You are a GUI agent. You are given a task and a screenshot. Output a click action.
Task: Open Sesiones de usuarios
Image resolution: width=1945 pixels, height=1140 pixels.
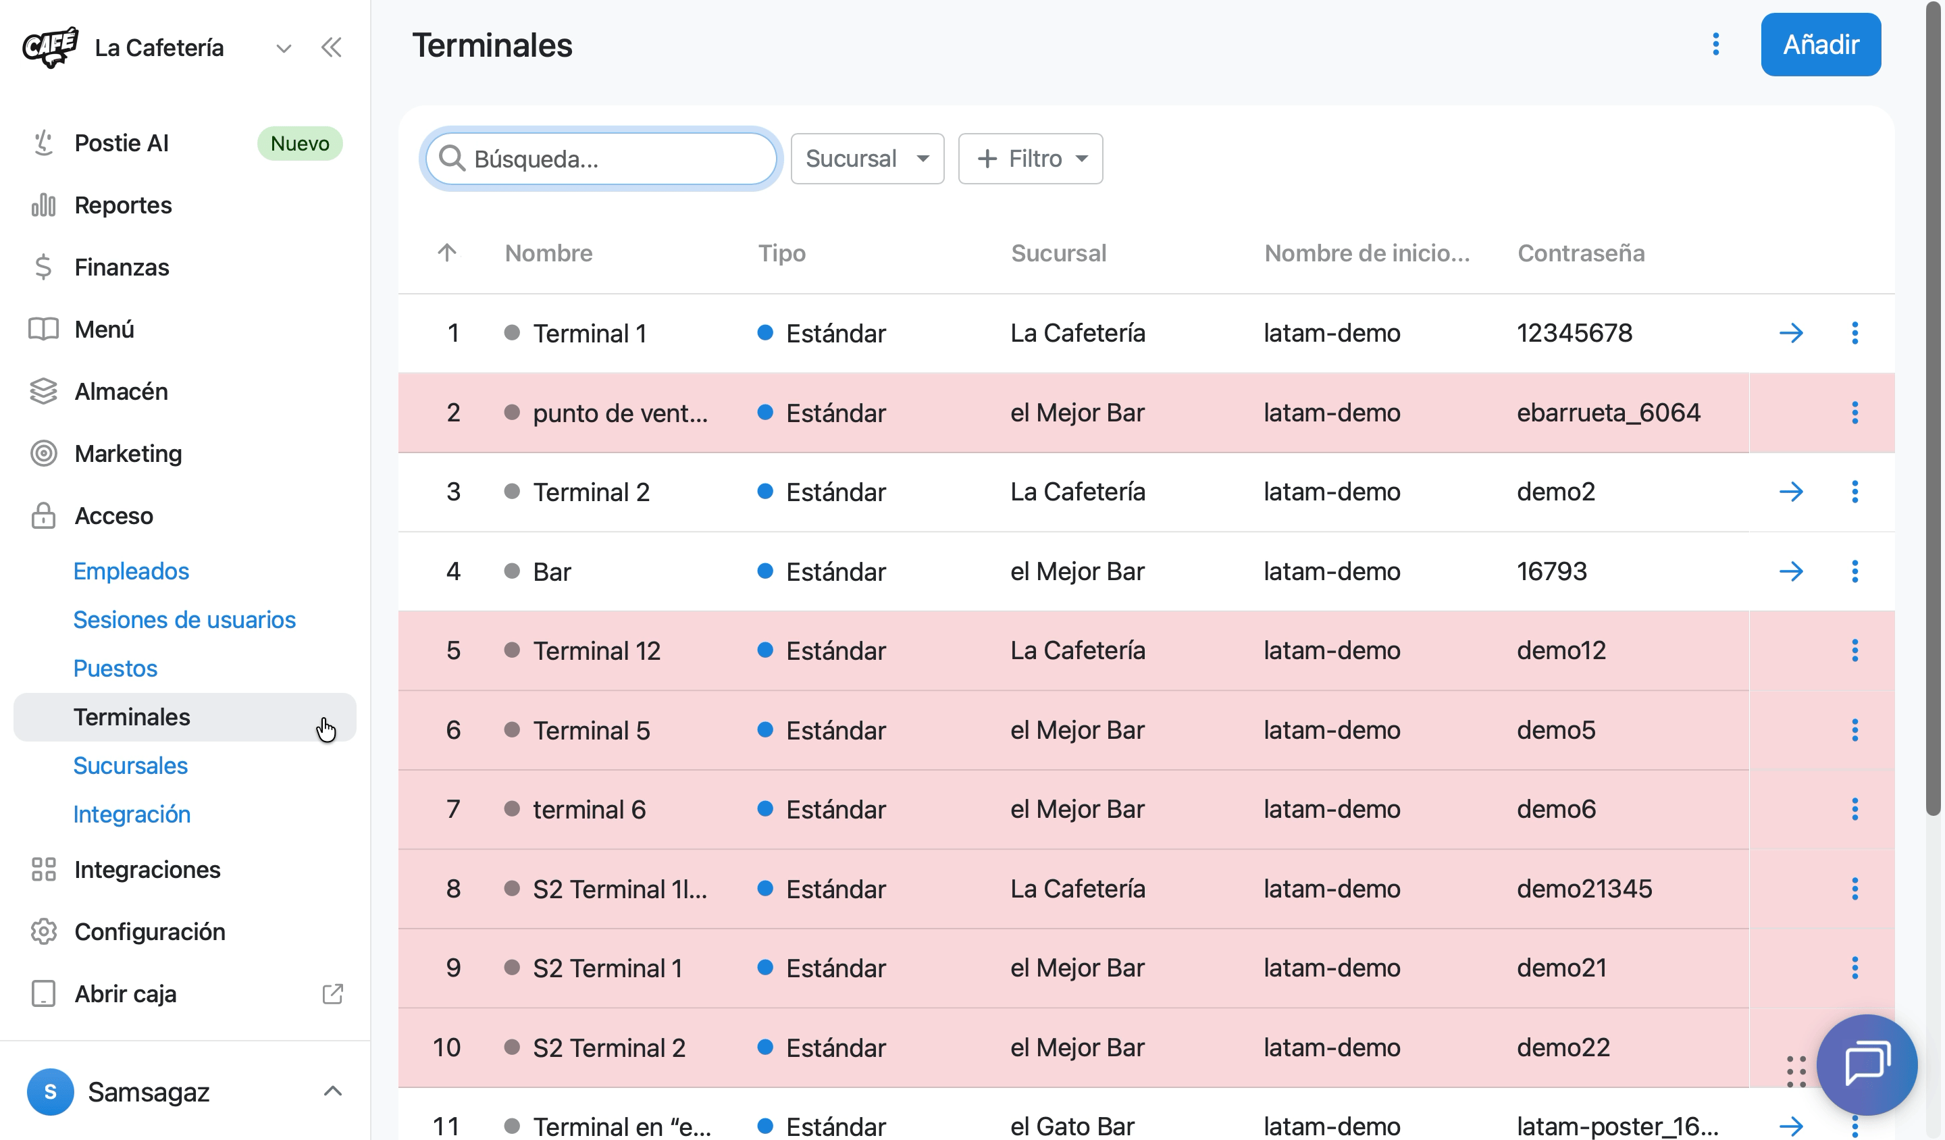[184, 620]
